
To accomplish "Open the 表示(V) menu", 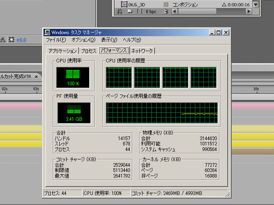I will 109,40.
